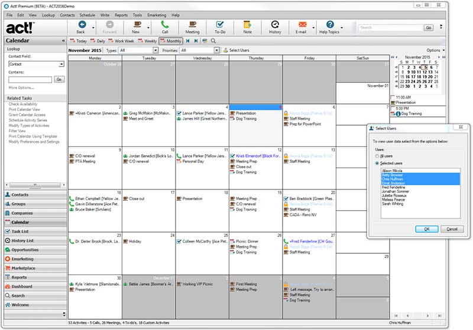Image resolution: width=473 pixels, height=330 pixels.
Task: Open the Priorities dropdown
Action: pos(216,50)
